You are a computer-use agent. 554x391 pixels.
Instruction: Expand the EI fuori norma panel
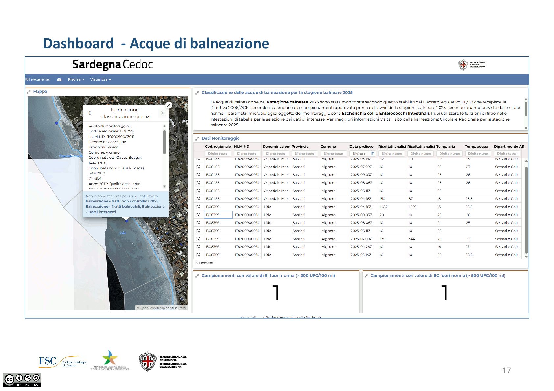(x=197, y=276)
